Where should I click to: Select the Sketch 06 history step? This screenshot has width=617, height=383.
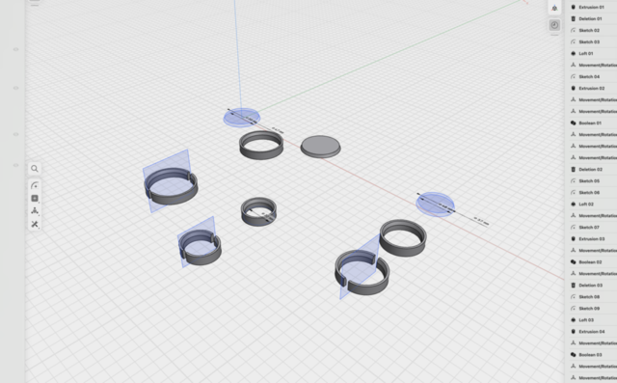591,193
